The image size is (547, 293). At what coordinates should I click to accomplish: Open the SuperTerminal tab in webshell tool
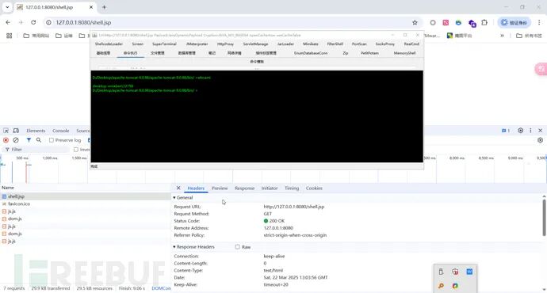tap(164, 44)
